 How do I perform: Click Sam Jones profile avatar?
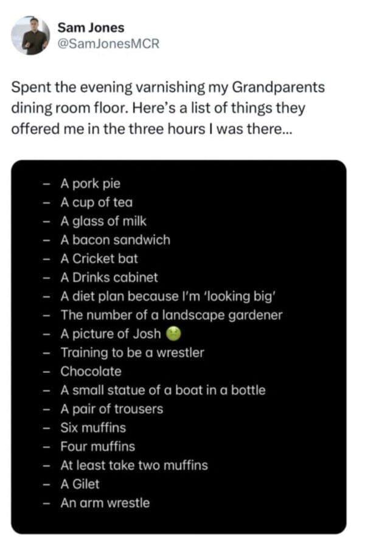30,36
